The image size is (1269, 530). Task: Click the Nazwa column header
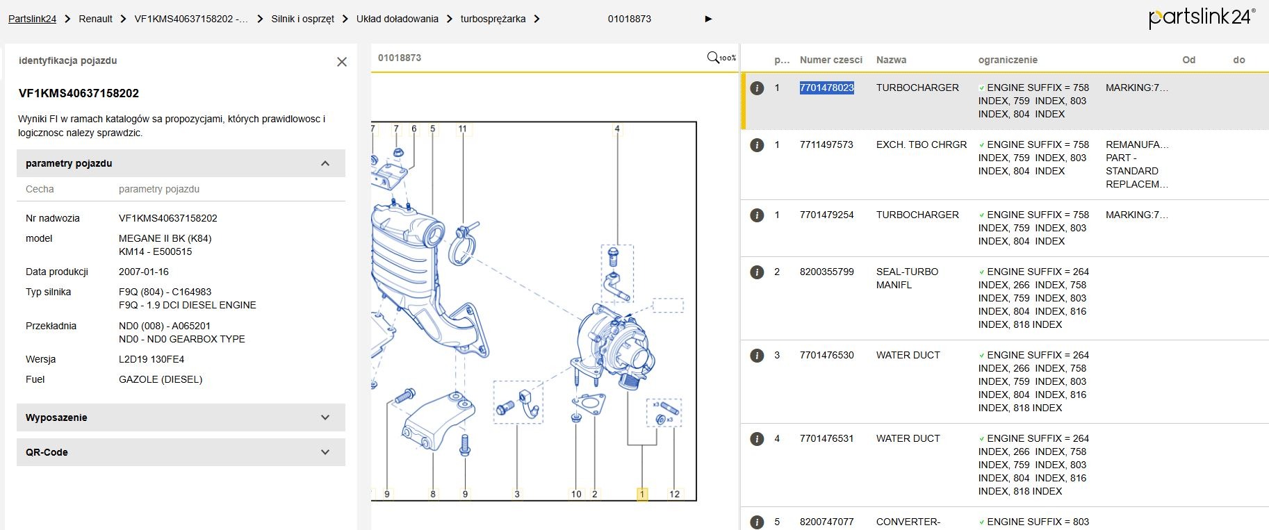pos(891,60)
